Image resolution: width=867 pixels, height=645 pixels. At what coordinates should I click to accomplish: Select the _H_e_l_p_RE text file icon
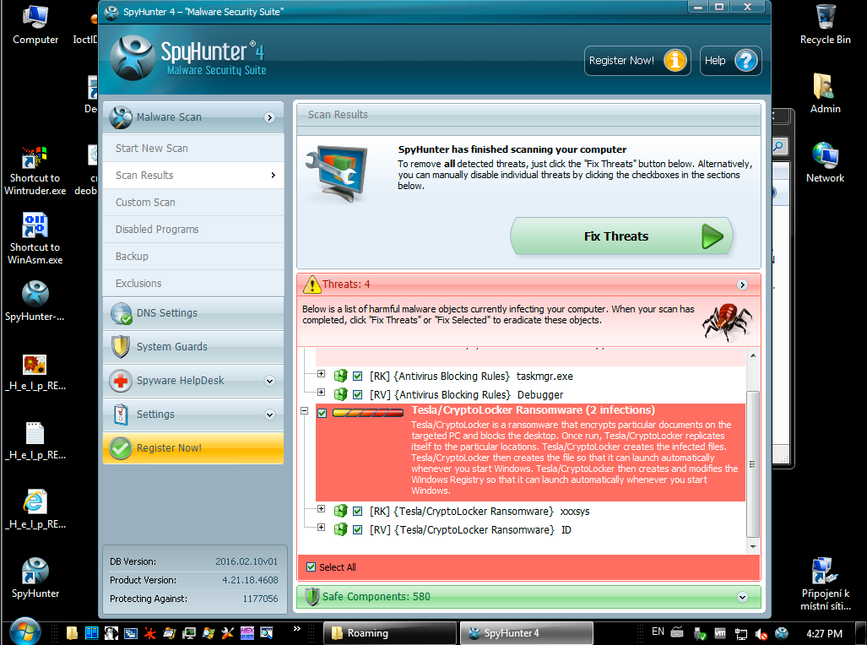(35, 441)
